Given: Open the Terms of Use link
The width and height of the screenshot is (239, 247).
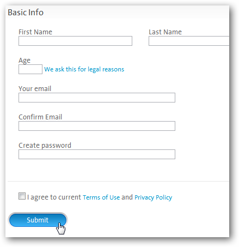Looking at the screenshot, I should [x=101, y=197].
